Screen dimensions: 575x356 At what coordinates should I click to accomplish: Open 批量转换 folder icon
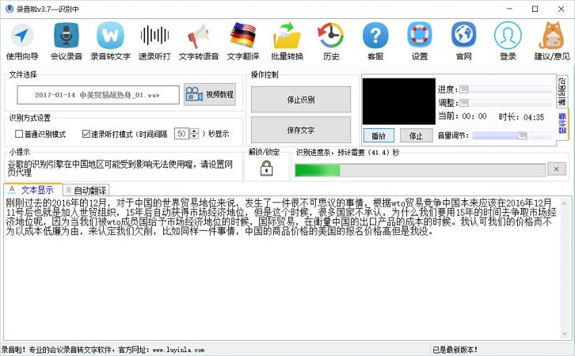click(287, 36)
